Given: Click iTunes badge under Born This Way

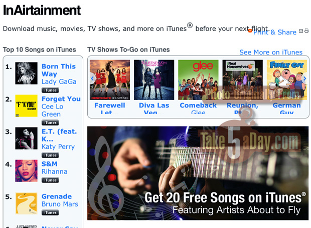Looking at the screenshot, I should coord(50,90).
